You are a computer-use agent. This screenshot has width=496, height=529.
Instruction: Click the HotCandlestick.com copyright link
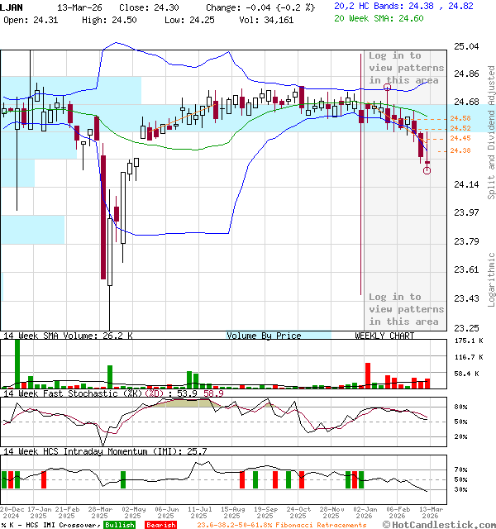pos(439,525)
